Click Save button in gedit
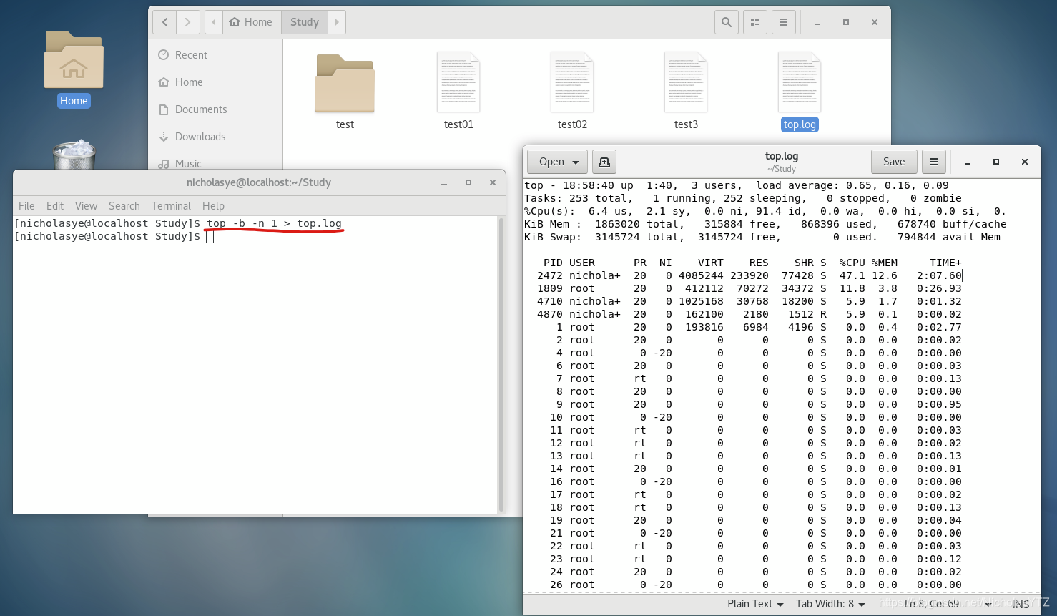This screenshot has width=1057, height=616. 894,162
